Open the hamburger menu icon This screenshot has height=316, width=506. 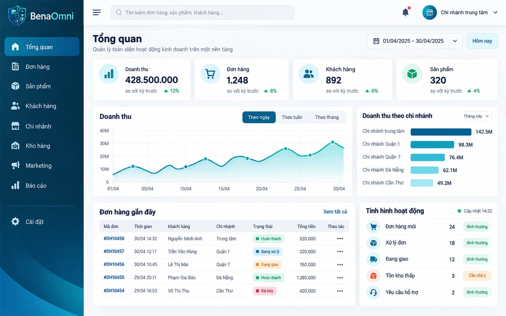[x=97, y=12]
